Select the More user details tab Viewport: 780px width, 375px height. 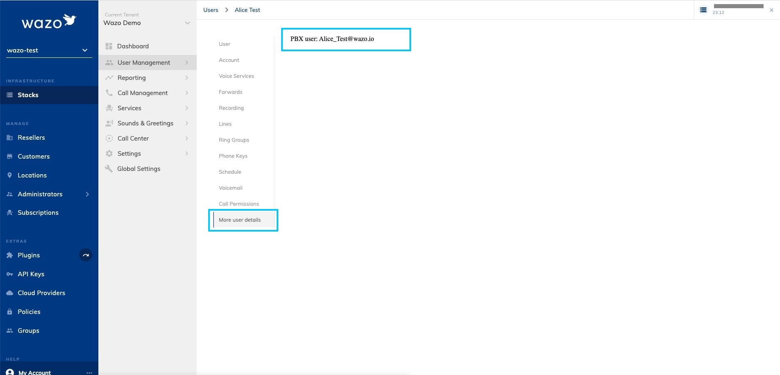pos(243,220)
